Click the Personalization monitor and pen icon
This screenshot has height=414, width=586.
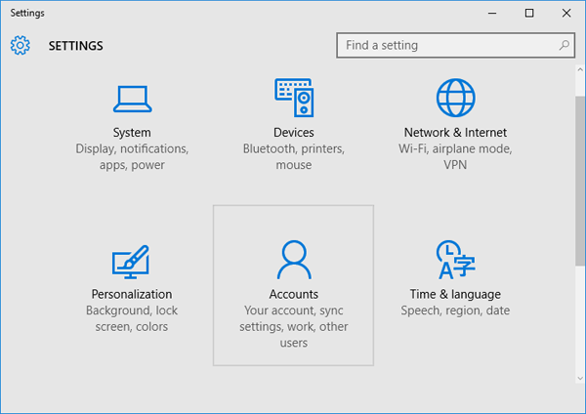[x=132, y=261]
